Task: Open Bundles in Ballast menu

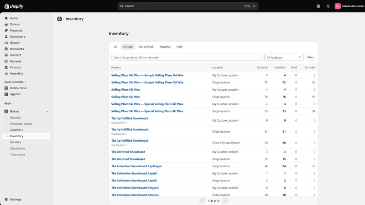Action: point(16,142)
